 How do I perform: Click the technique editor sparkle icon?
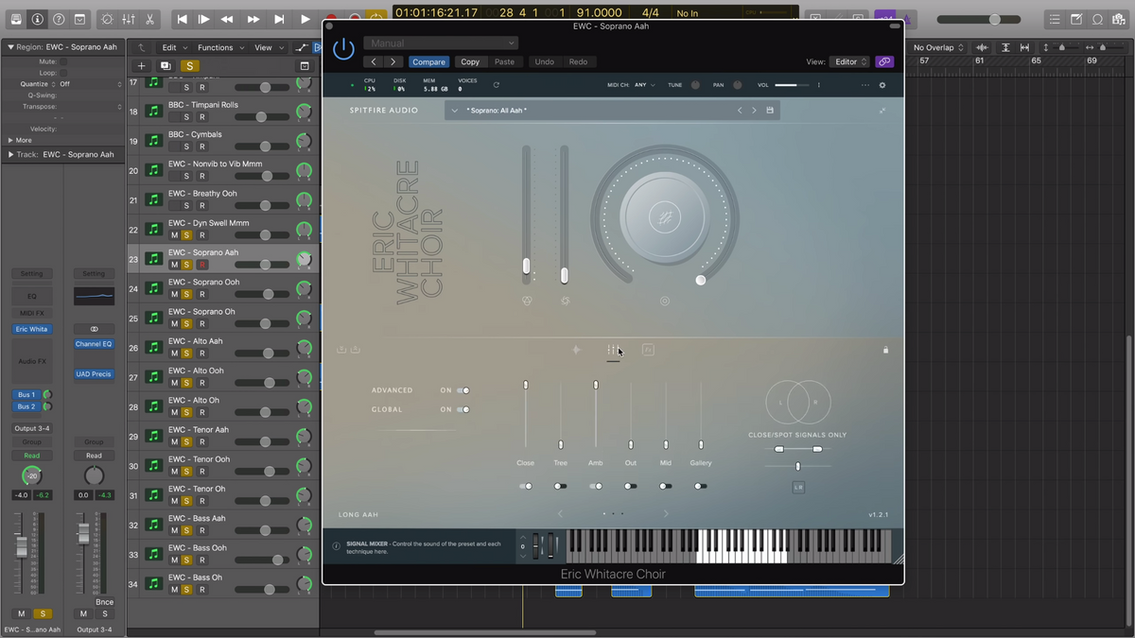click(x=576, y=350)
